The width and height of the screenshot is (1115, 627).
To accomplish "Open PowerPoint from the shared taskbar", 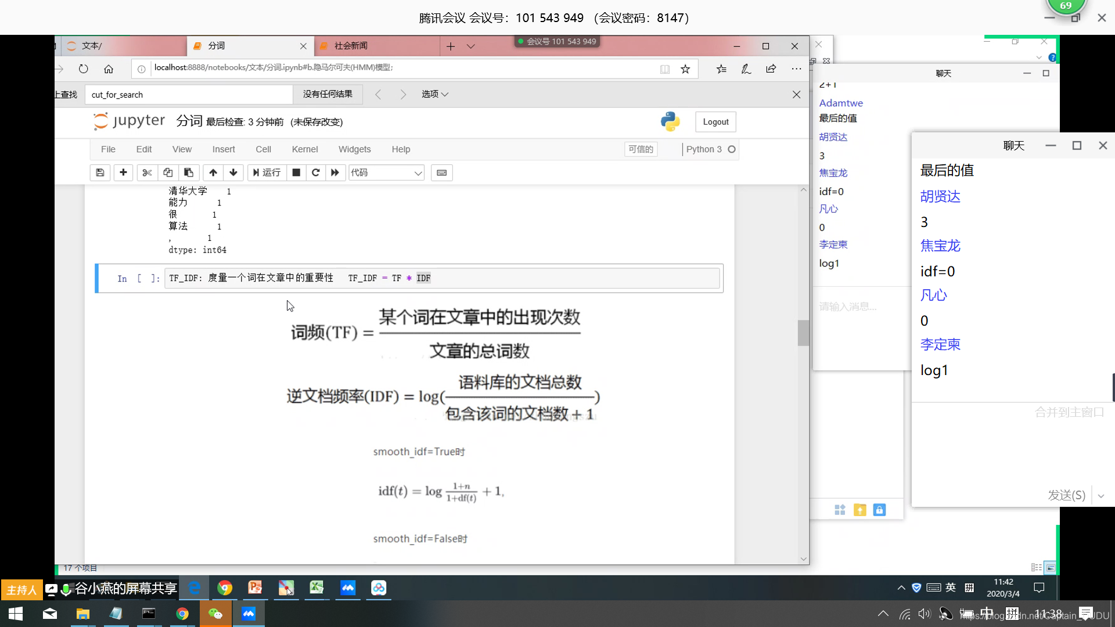I will 255,588.
